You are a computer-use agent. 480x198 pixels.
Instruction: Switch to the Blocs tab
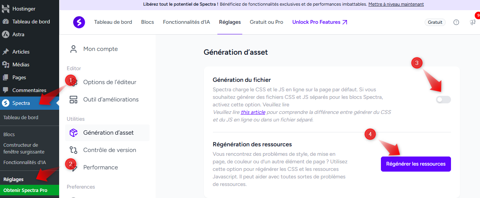click(147, 22)
